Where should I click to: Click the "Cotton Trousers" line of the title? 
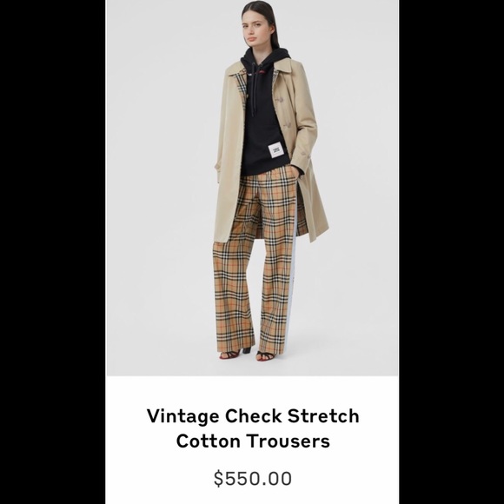coord(253,441)
